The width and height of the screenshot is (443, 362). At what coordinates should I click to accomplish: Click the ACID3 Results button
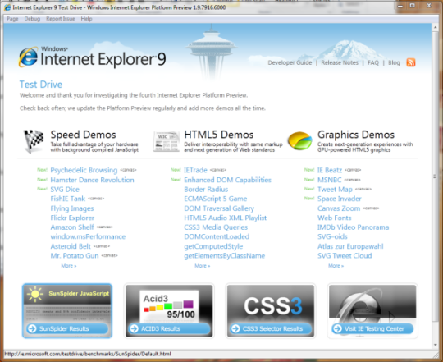(x=169, y=328)
